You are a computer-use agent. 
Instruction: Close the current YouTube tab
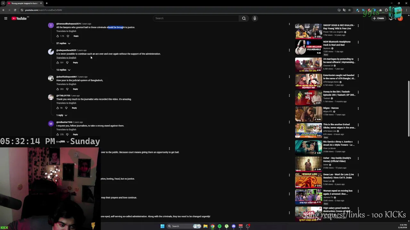pos(41,3)
